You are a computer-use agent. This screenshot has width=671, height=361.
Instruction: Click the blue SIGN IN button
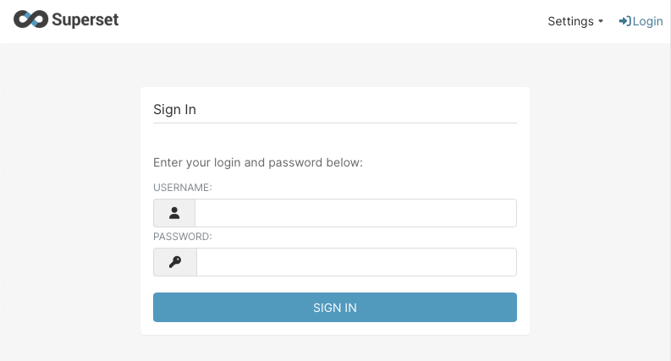point(335,307)
